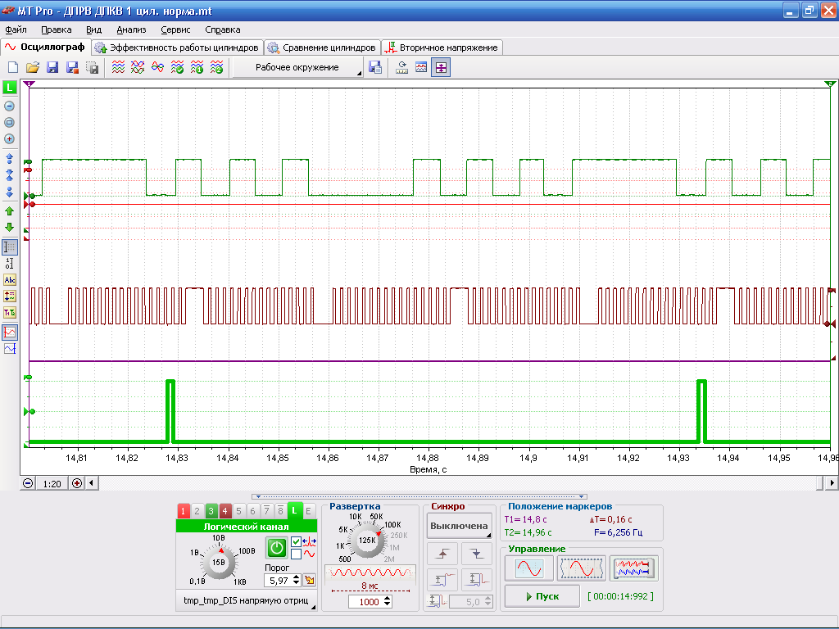Toggle the grid display button
The image size is (839, 629).
click(10, 247)
